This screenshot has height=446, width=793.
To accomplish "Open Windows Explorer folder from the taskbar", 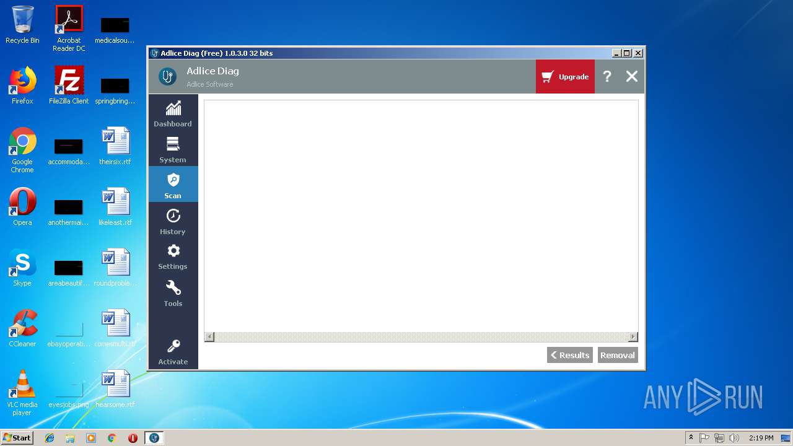I will pyautogui.click(x=70, y=438).
